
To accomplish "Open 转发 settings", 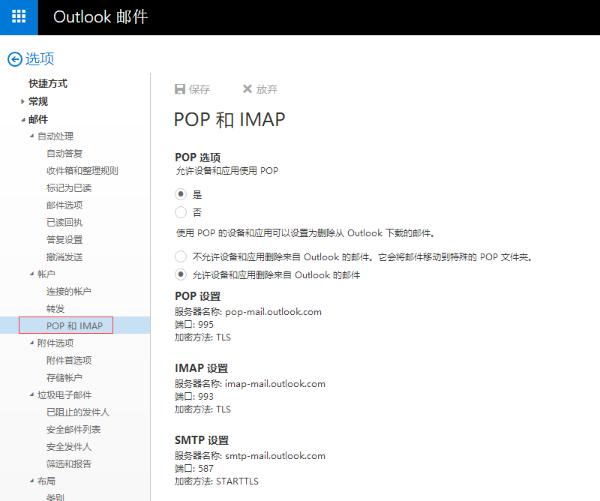I will (x=55, y=308).
